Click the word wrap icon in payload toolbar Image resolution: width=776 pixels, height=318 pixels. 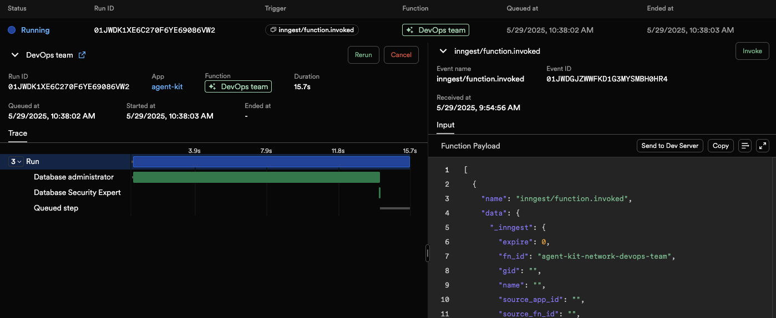(745, 146)
